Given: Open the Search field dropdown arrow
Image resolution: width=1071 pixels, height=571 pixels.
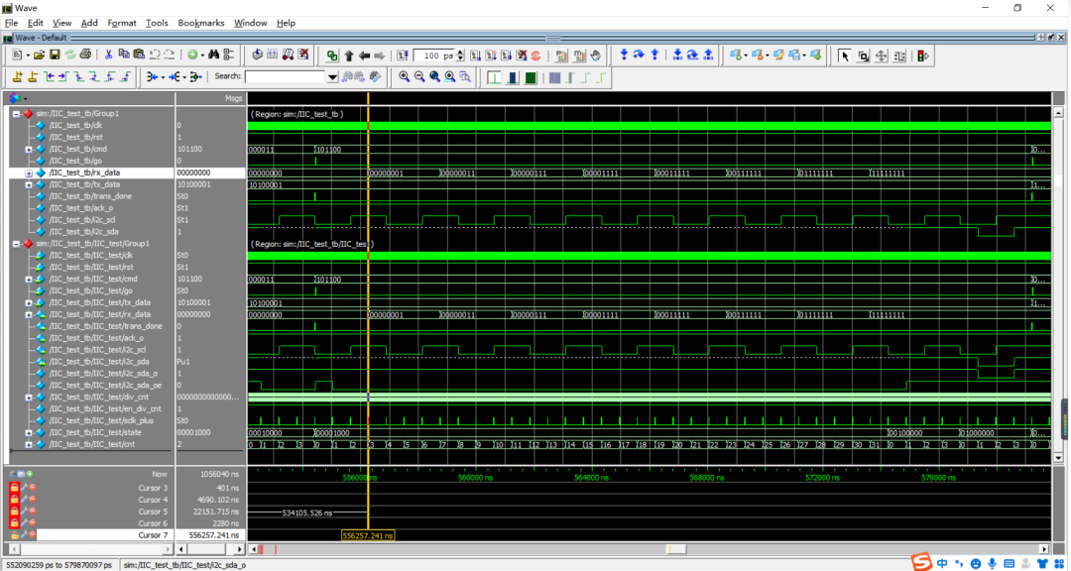Looking at the screenshot, I should [x=332, y=76].
